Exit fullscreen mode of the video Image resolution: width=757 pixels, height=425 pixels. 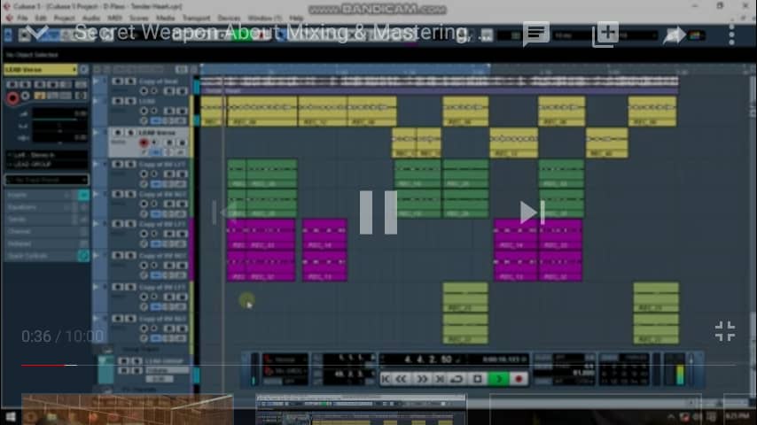(x=725, y=331)
